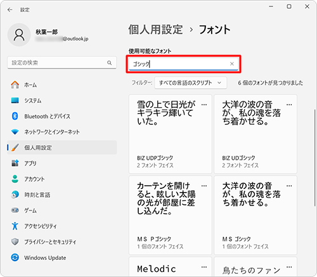Image resolution: width=317 pixels, height=277 pixels.
Task: Open システム monitor icon in sidebar
Action: tap(15, 100)
